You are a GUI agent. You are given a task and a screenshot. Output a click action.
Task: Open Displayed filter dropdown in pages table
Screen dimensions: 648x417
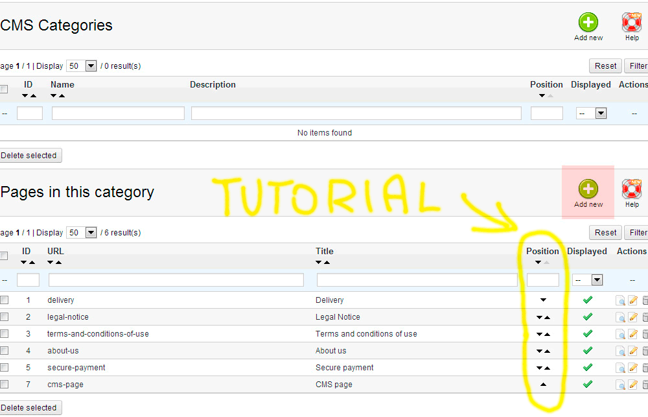(587, 280)
